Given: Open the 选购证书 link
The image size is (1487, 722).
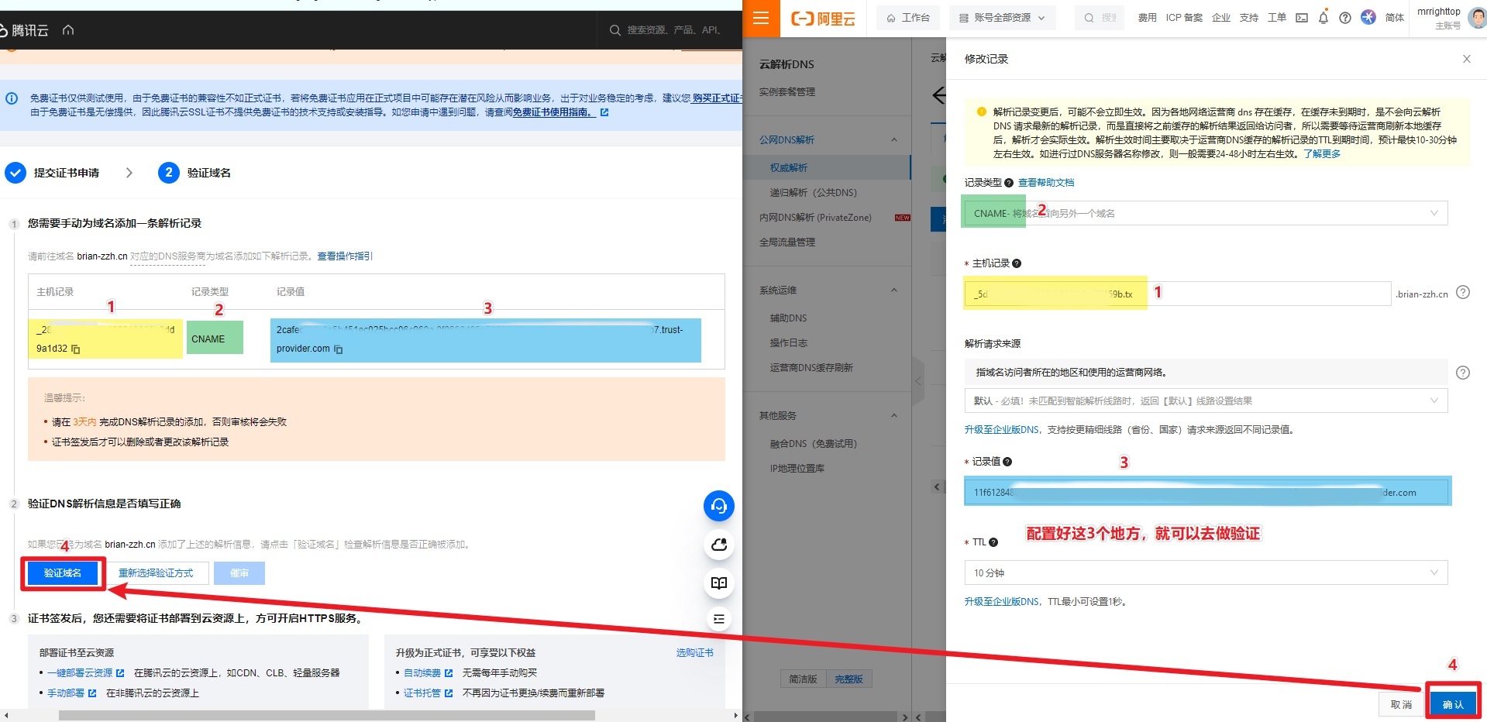Looking at the screenshot, I should 694,652.
